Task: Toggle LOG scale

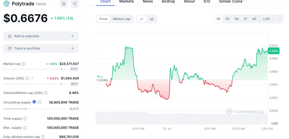Action: pos(266,19)
